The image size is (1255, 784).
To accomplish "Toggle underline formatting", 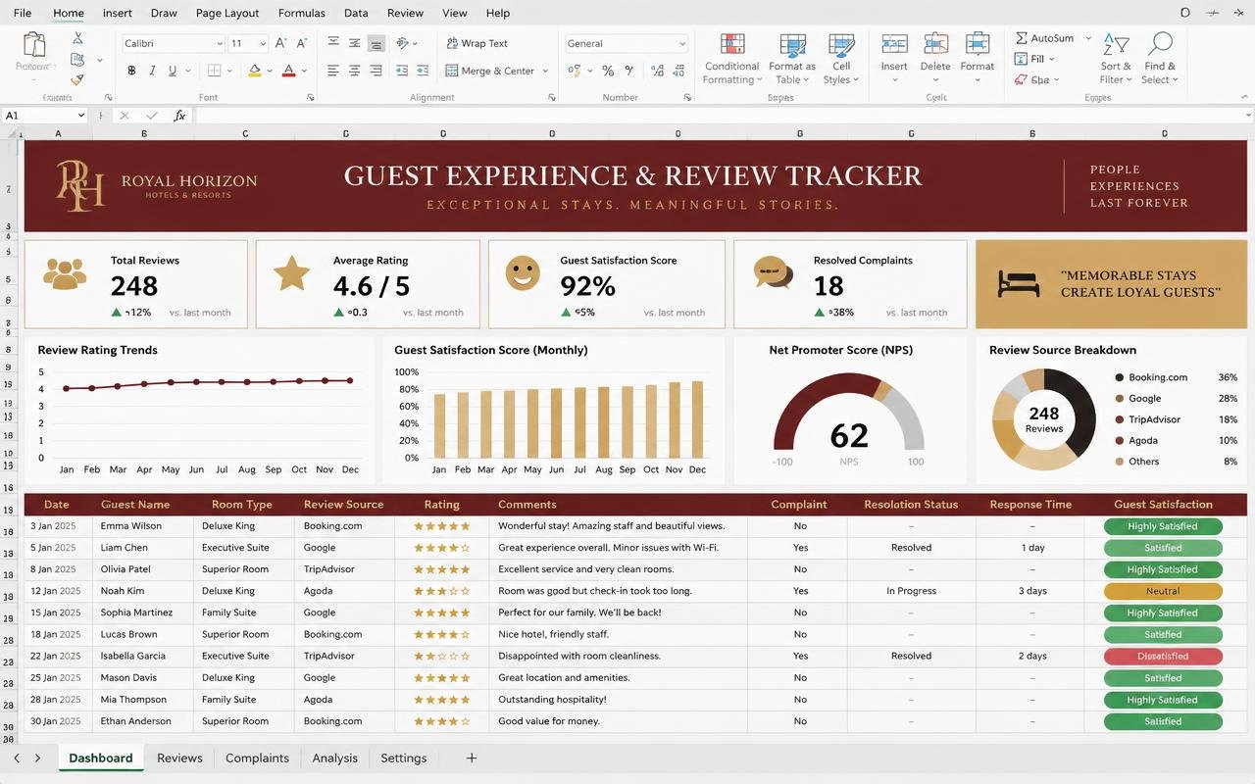I will coord(173,71).
